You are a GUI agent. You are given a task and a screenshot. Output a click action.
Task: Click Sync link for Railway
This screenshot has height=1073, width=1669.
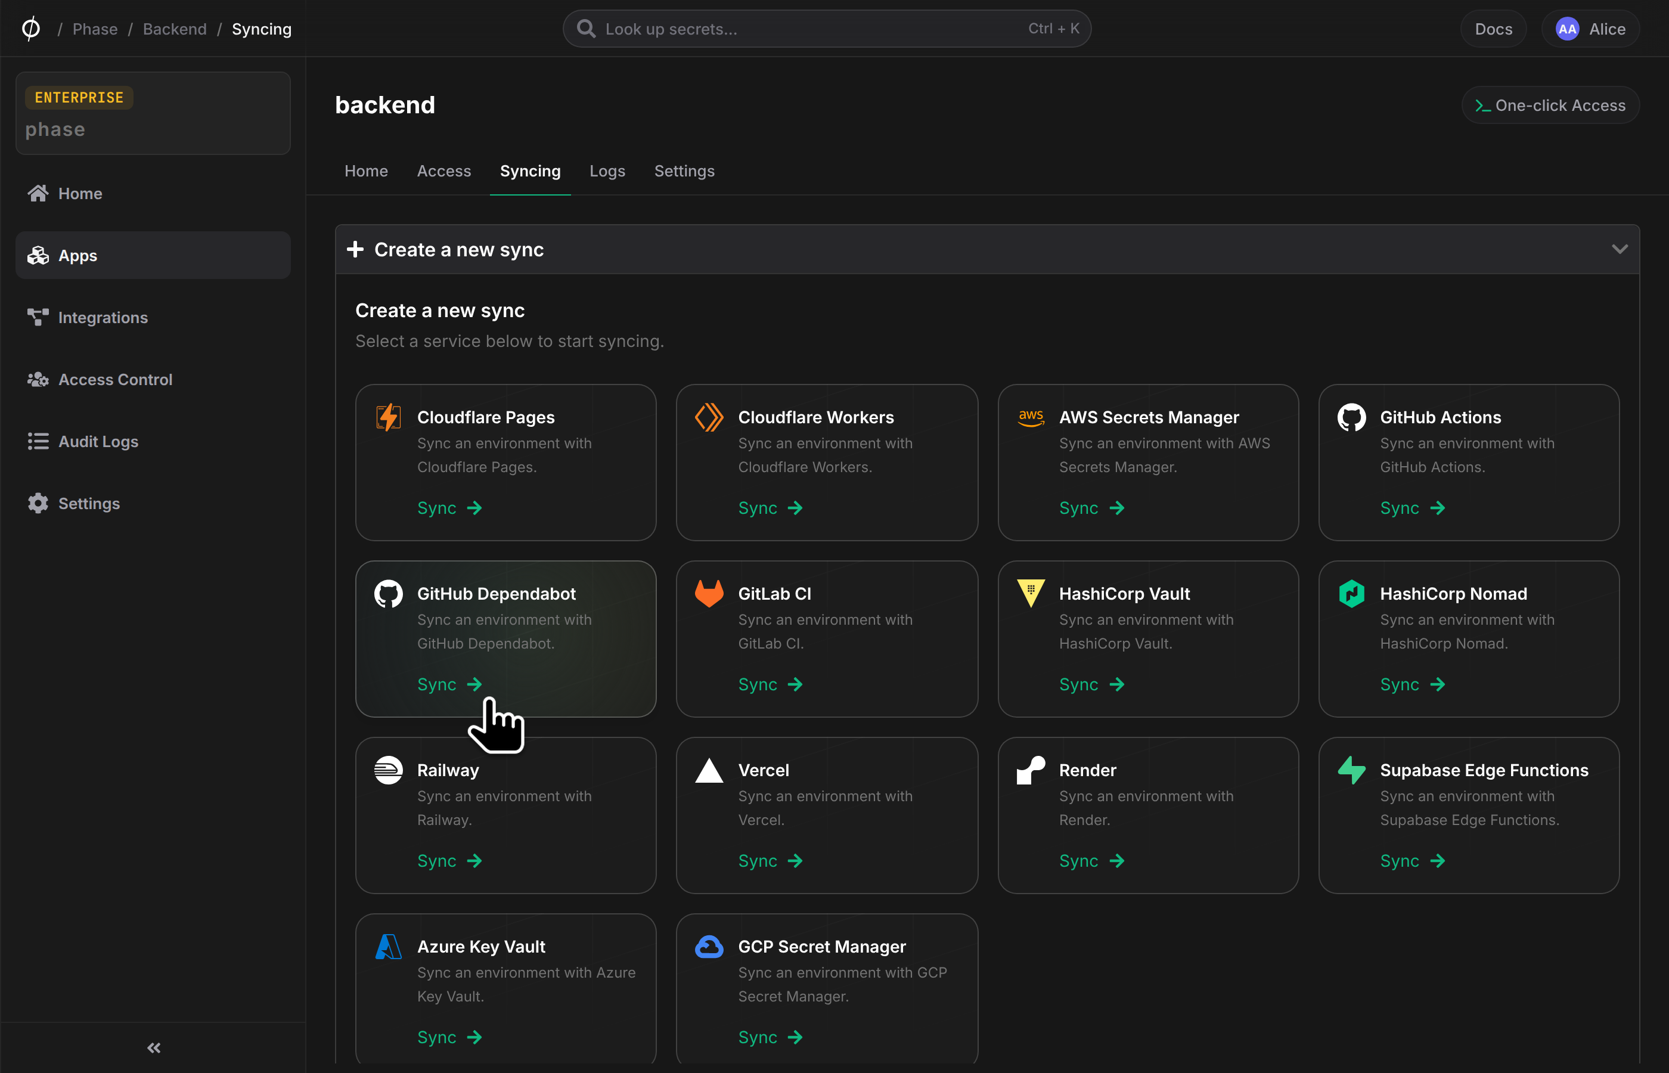[x=449, y=861]
